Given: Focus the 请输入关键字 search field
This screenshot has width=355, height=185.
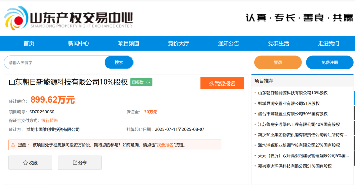Looking at the screenshot, I should tap(54, 63).
